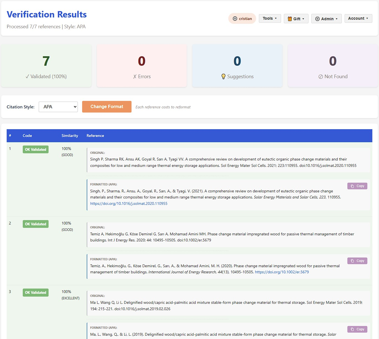
Task: Open the Tools dropdown menu
Action: pyautogui.click(x=270, y=18)
